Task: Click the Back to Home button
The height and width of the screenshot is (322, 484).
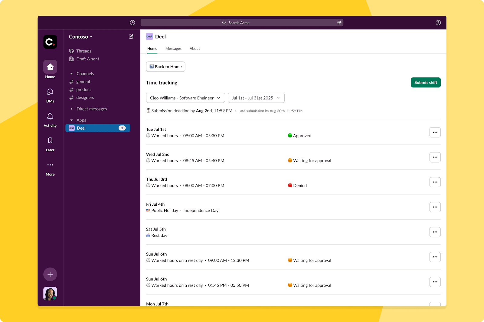Action: (165, 67)
